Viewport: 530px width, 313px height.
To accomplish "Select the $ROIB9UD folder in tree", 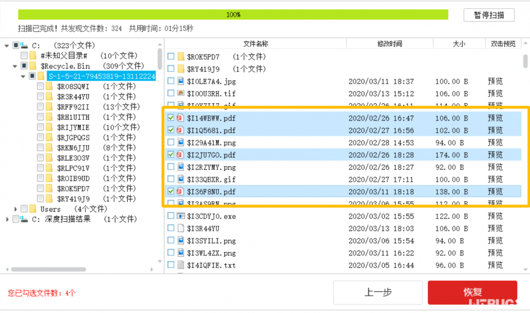I will [x=73, y=178].
